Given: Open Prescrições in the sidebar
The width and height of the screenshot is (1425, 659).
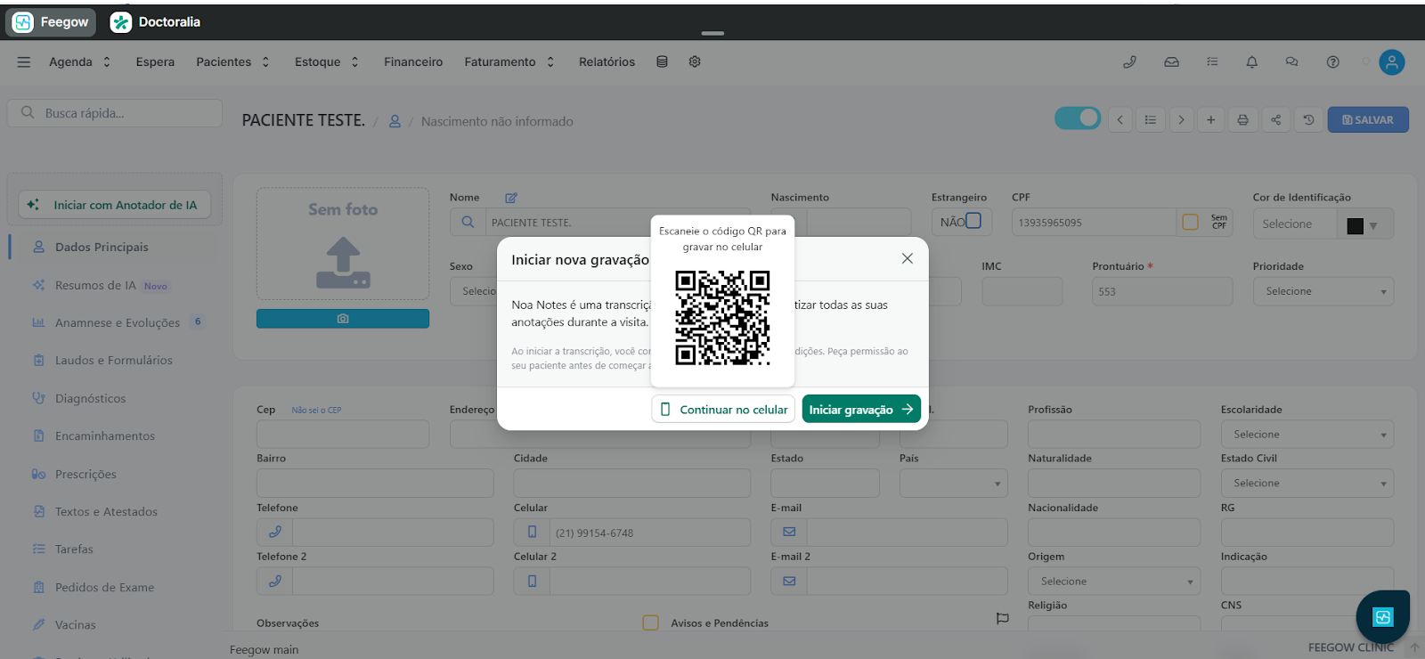Looking at the screenshot, I should click(x=85, y=475).
